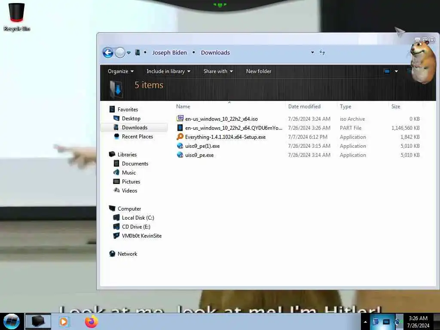Click the Windows Start orb
440x330 pixels.
12,321
